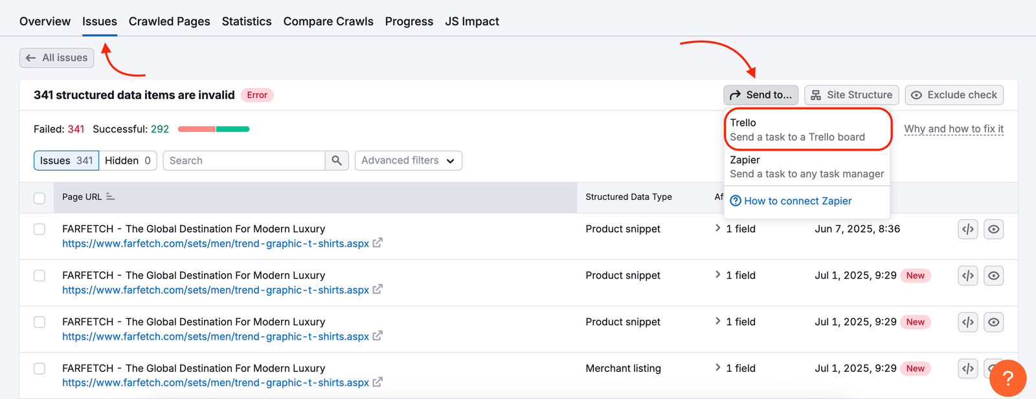
Task: Open farfetch URL in Jun 7 row
Action: point(216,244)
